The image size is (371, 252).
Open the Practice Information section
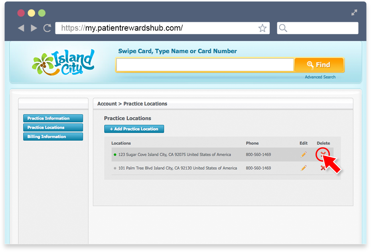click(x=53, y=118)
